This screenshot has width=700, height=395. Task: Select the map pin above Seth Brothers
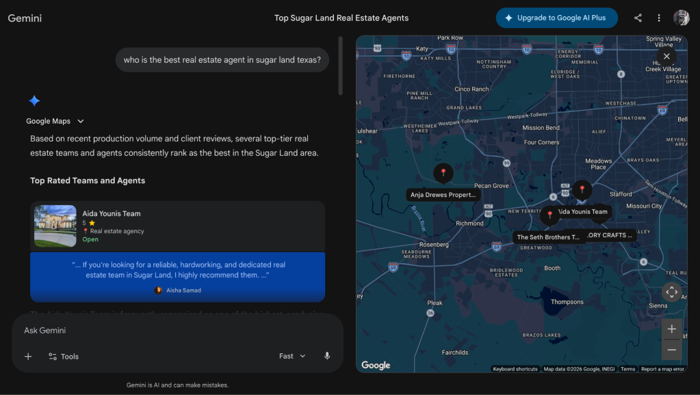point(550,215)
